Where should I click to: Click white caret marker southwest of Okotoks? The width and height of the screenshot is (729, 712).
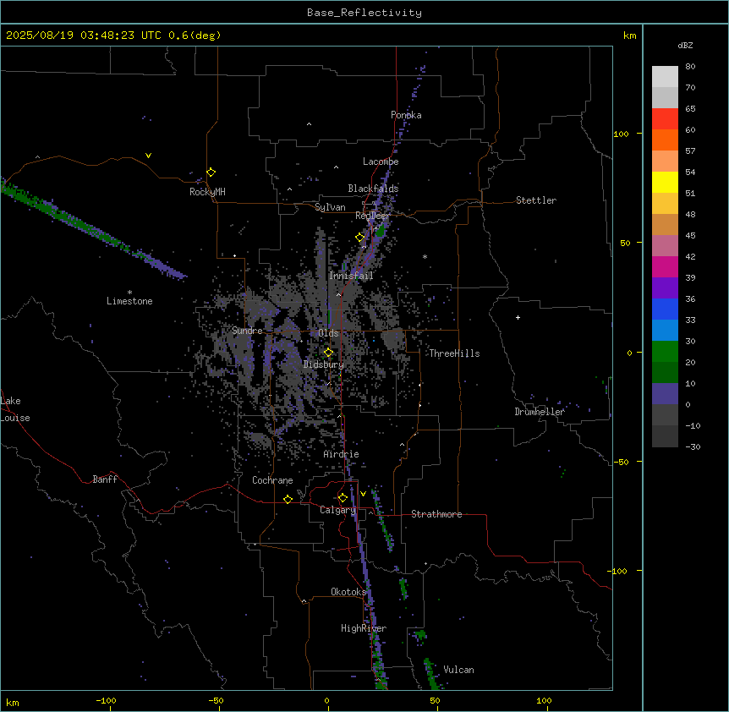click(304, 601)
